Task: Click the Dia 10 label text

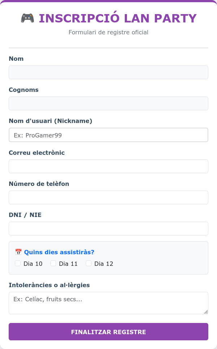Action: [33, 264]
